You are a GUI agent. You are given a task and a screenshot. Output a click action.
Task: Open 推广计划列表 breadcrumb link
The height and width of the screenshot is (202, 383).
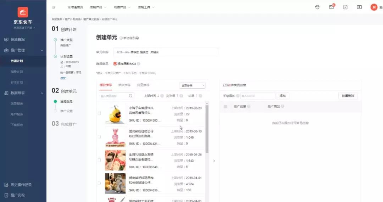coord(73,19)
